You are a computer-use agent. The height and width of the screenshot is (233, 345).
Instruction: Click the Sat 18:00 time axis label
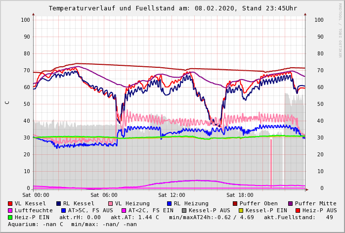pos(240,195)
